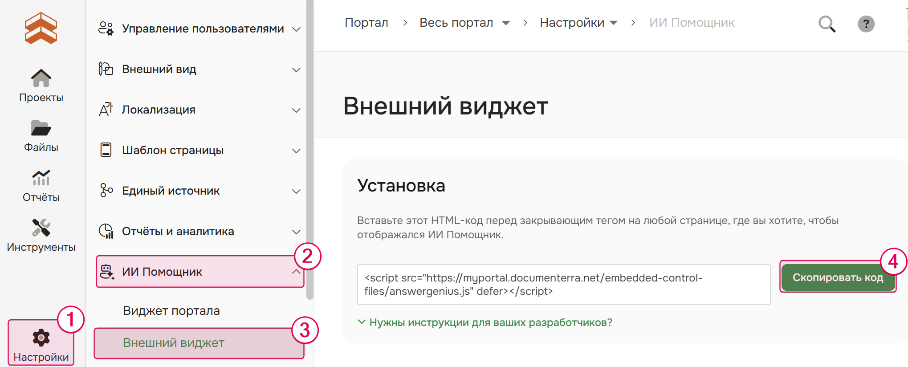Expand developer instructions chevron

(362, 322)
